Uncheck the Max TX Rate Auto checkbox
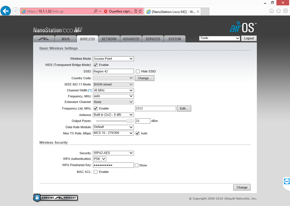Image resolution: width=290 pixels, height=206 pixels. pos(137,133)
